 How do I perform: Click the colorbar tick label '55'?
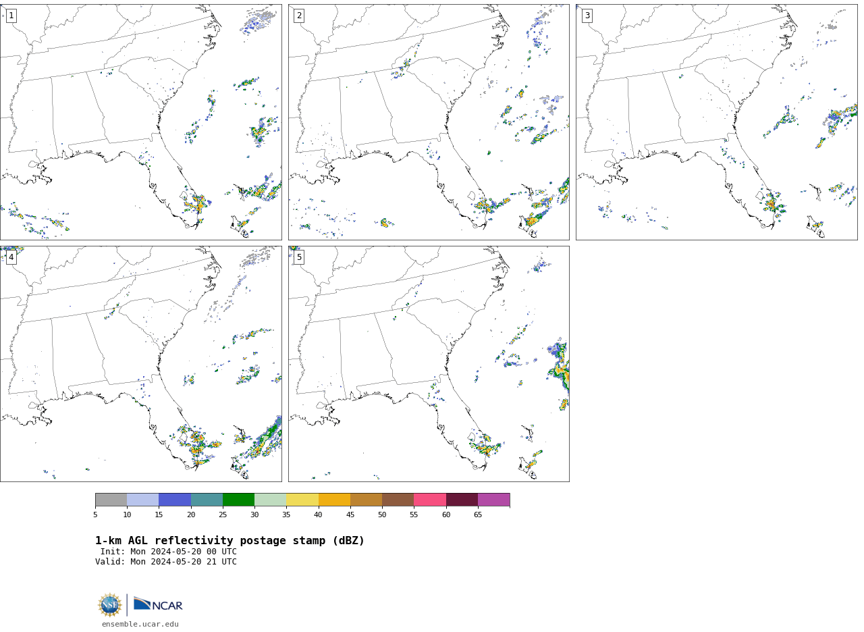[x=414, y=515]
